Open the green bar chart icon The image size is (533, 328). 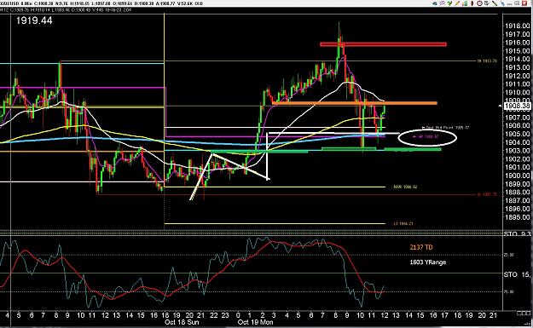pyautogui.click(x=465, y=3)
